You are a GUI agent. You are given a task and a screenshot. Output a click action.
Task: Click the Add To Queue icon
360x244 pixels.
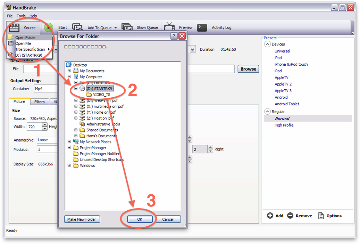77,27
